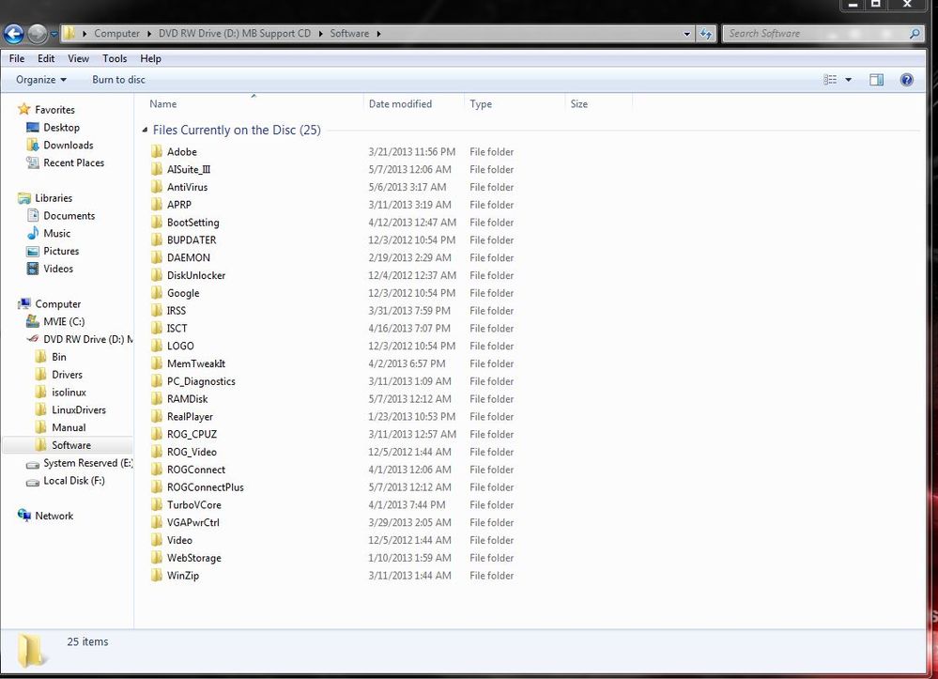Select the Adobe folder icon

pyautogui.click(x=156, y=151)
